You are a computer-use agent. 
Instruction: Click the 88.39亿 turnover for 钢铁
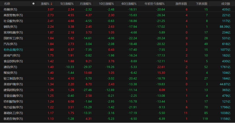click(225, 27)
